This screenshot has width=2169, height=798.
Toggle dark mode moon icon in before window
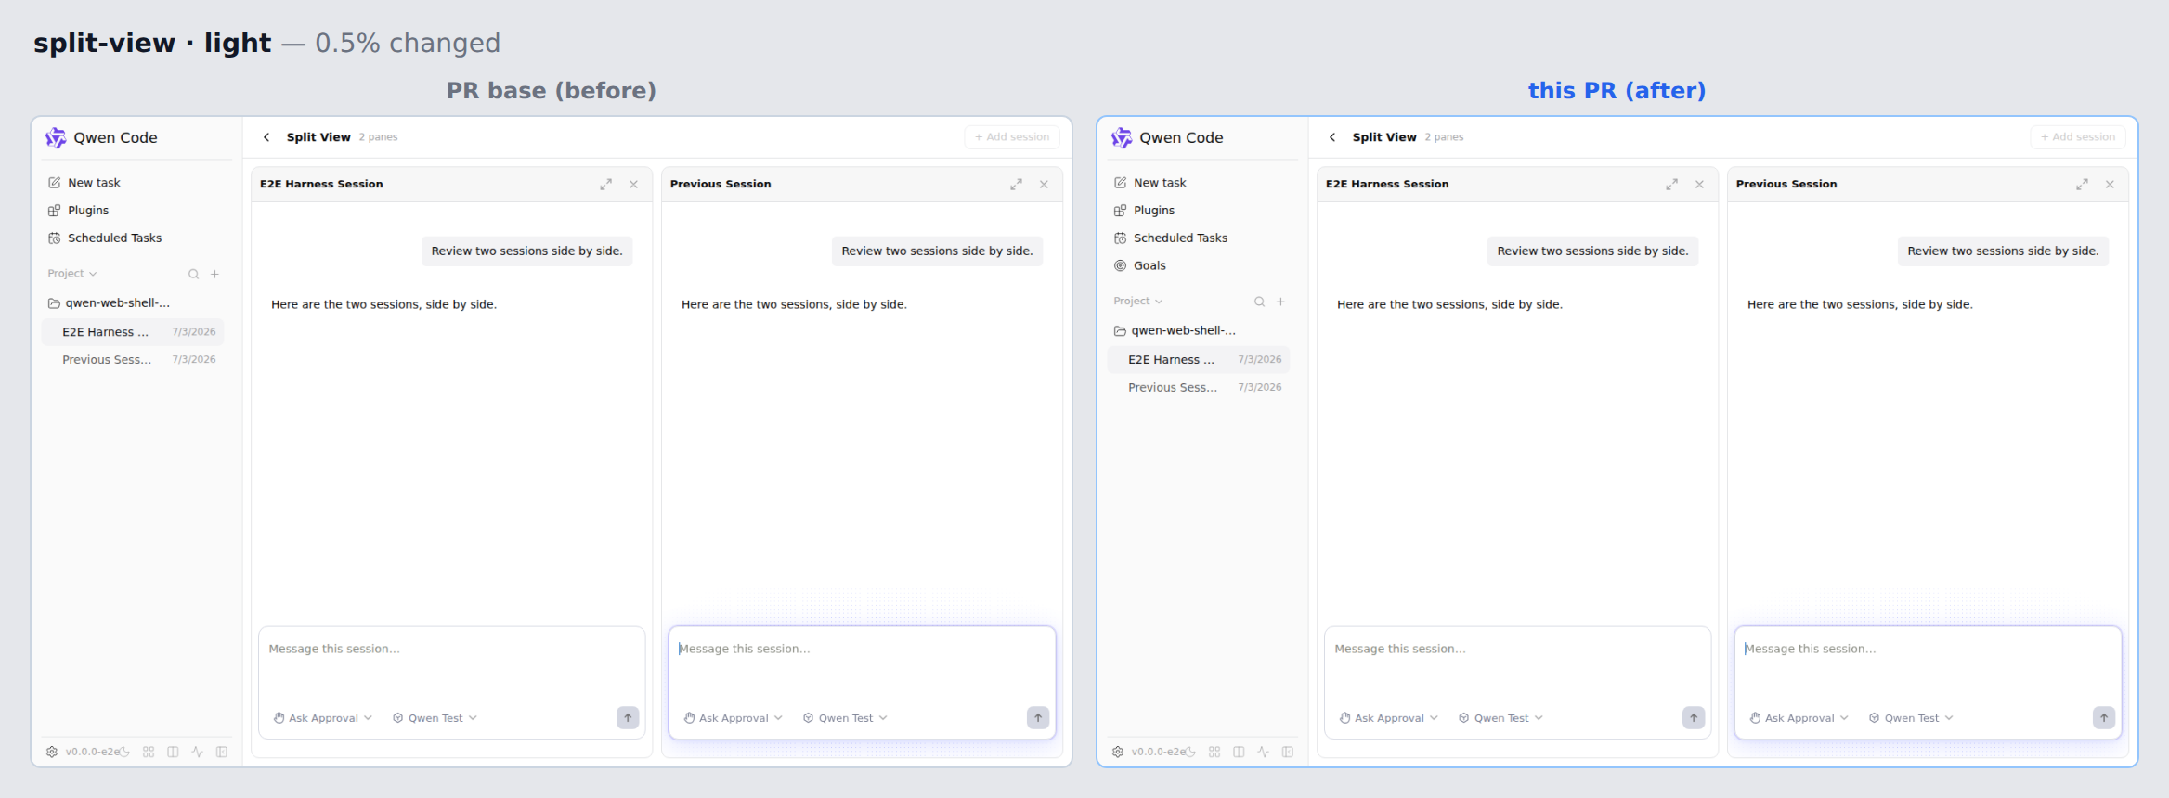pos(124,752)
